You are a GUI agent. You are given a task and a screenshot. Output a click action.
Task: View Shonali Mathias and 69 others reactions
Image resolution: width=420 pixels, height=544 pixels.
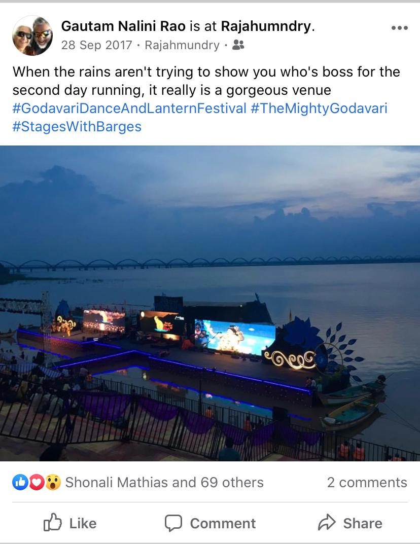coord(164,482)
